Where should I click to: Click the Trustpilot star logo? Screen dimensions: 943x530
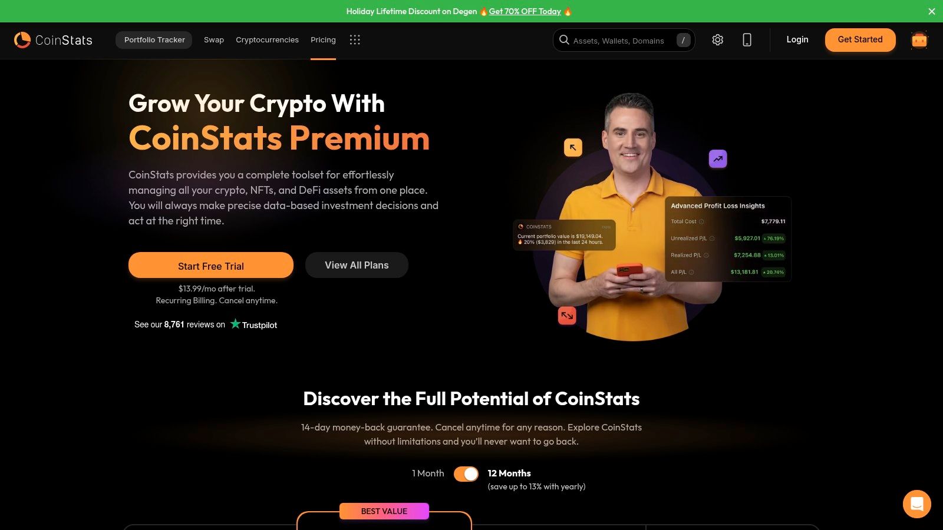click(253, 324)
